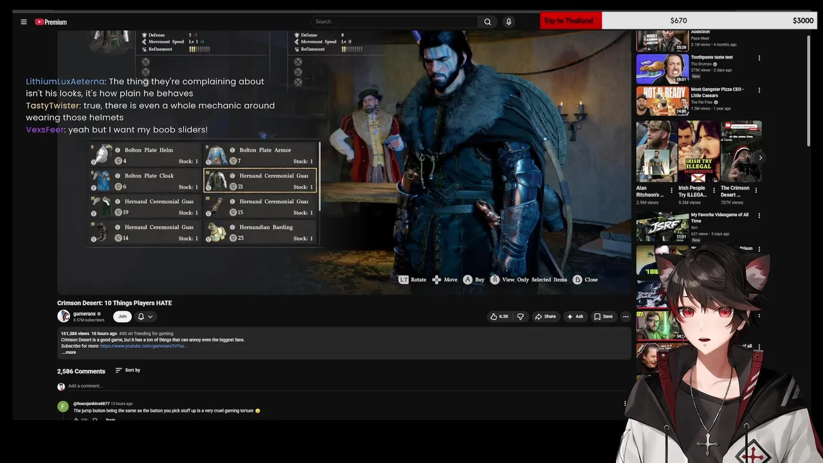Open options menu on foscojenkins6877 comment

coord(625,404)
